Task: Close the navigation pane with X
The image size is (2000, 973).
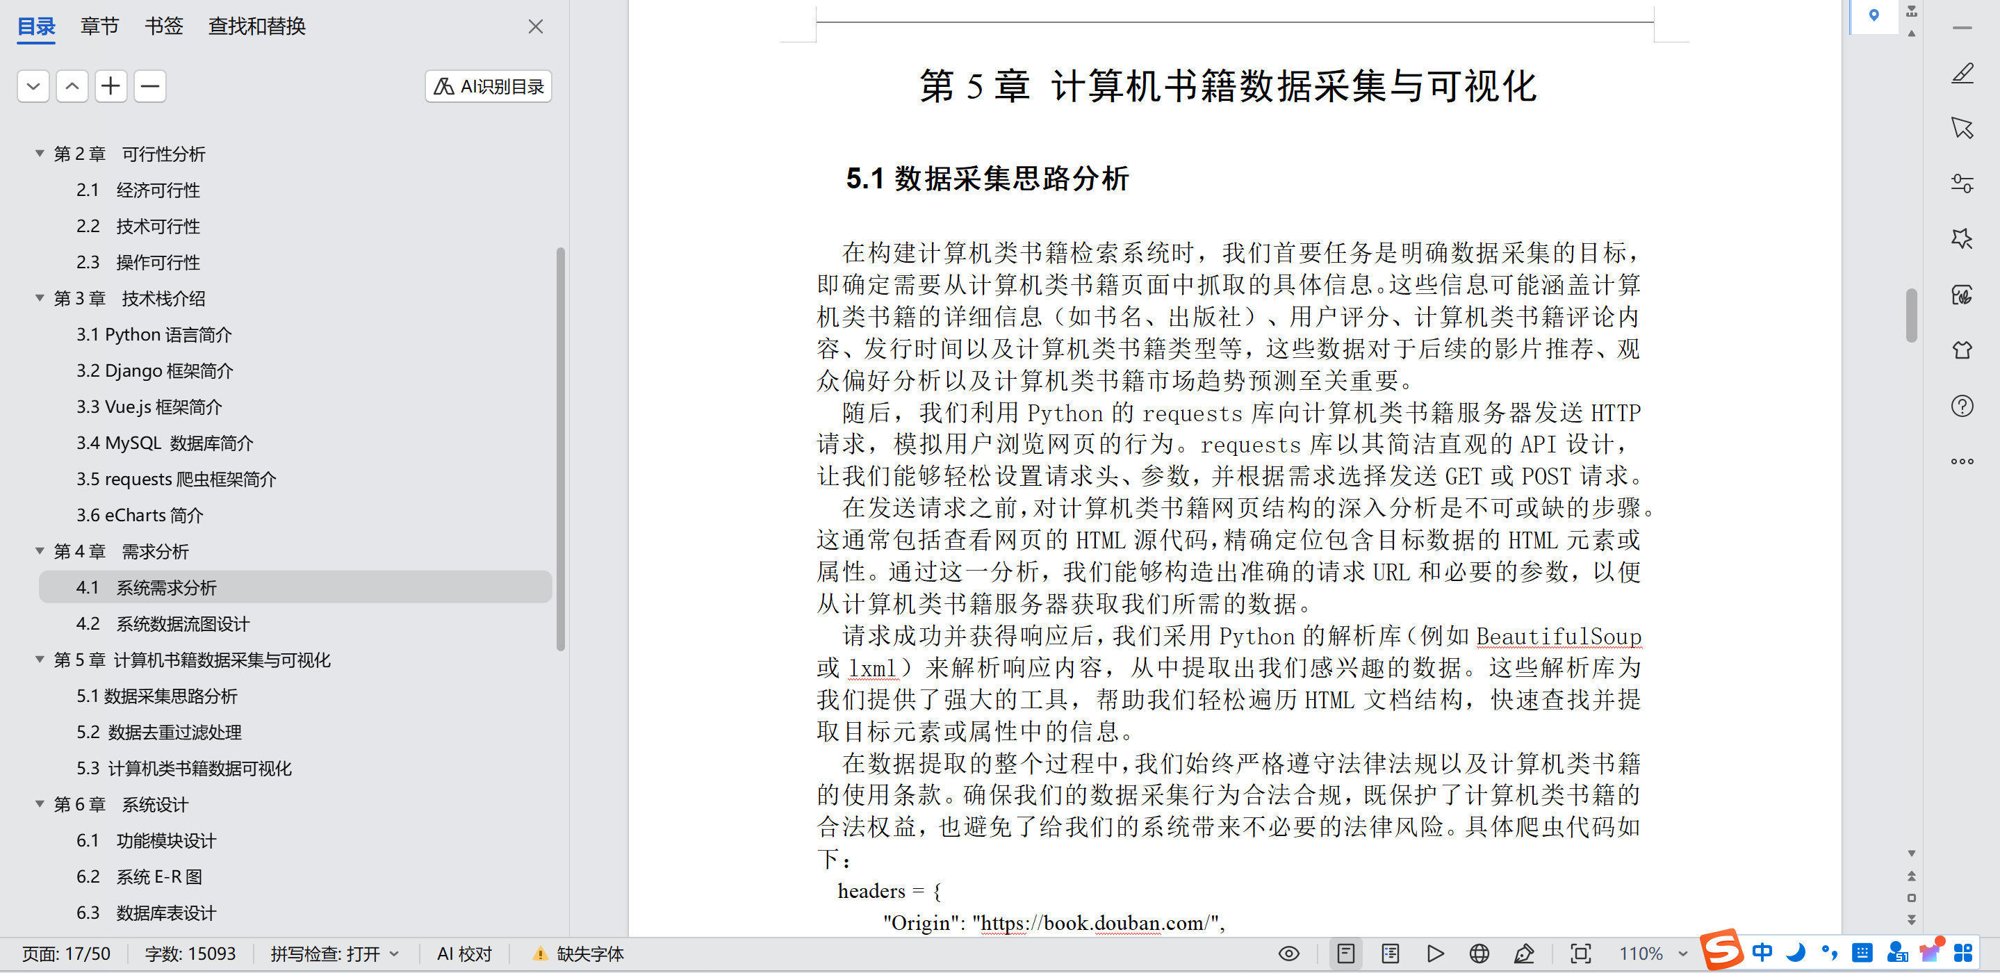Action: pos(536,26)
